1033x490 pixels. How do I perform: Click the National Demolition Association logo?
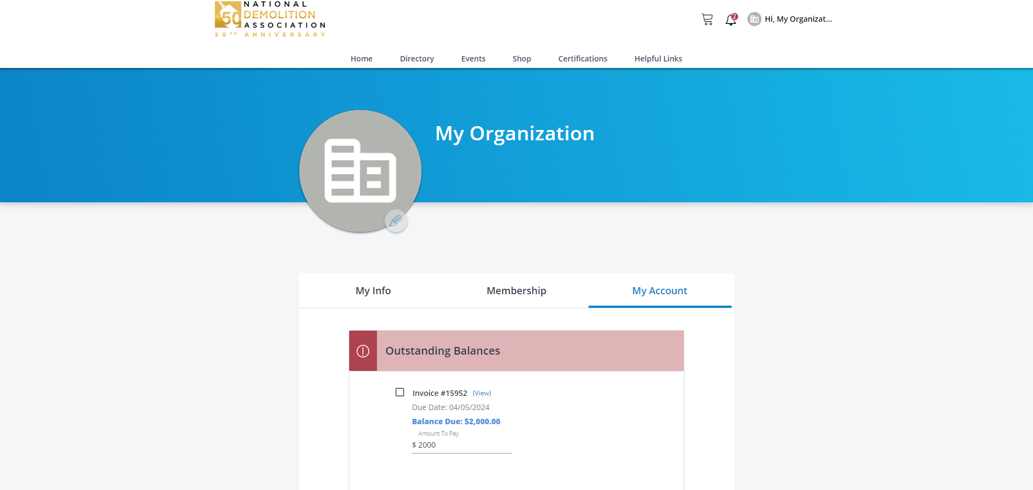tap(270, 19)
